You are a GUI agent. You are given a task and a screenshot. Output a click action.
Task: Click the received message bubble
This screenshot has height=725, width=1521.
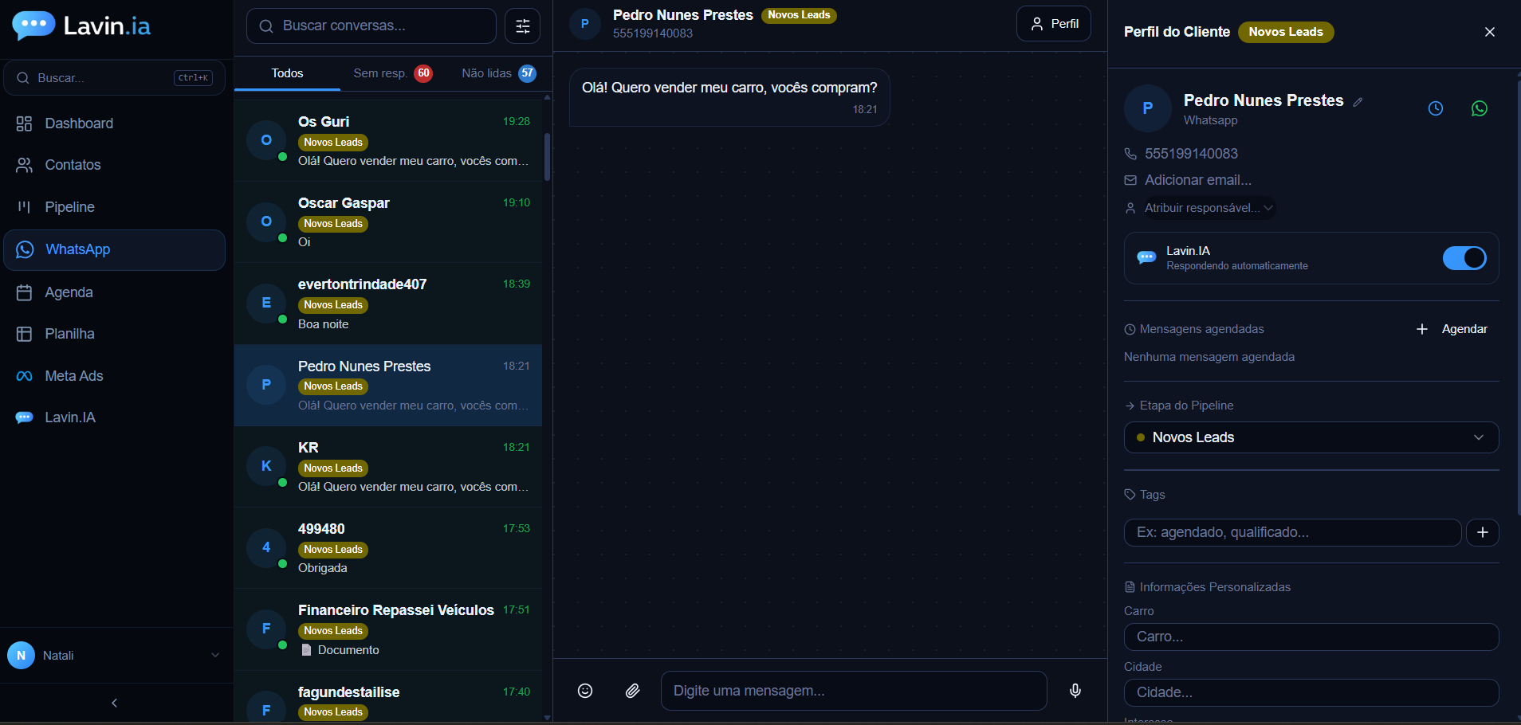(x=729, y=97)
